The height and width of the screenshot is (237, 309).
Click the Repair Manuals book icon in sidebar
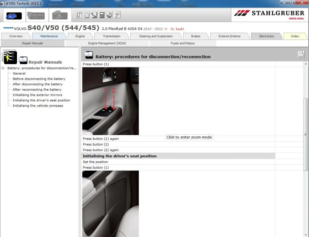coord(23,60)
